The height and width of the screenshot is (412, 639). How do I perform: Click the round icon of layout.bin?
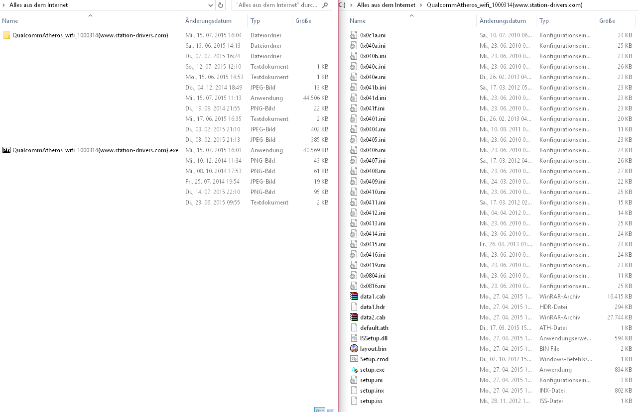pos(354,349)
